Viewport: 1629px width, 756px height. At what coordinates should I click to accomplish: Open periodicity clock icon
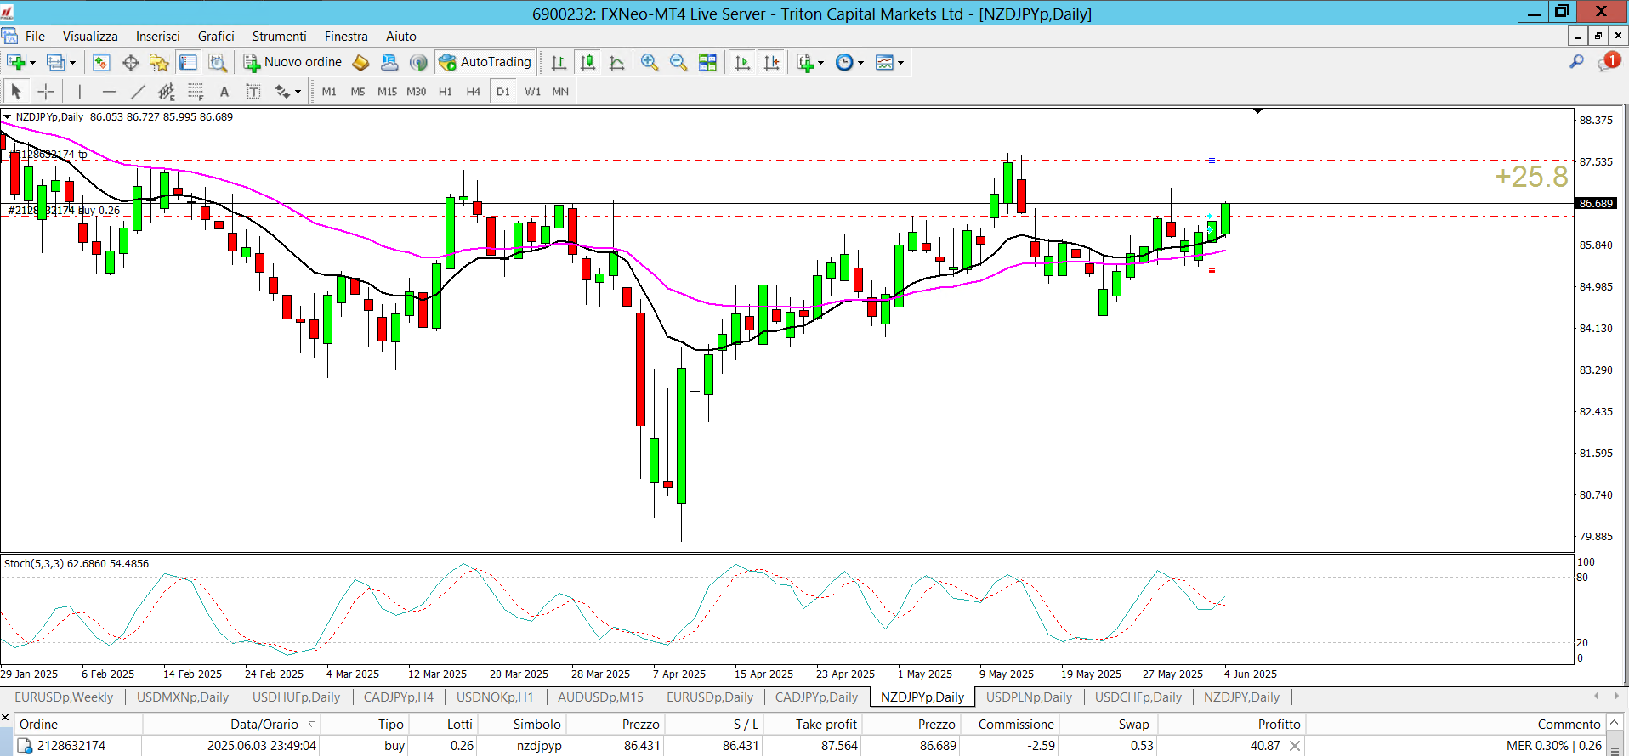coord(844,62)
